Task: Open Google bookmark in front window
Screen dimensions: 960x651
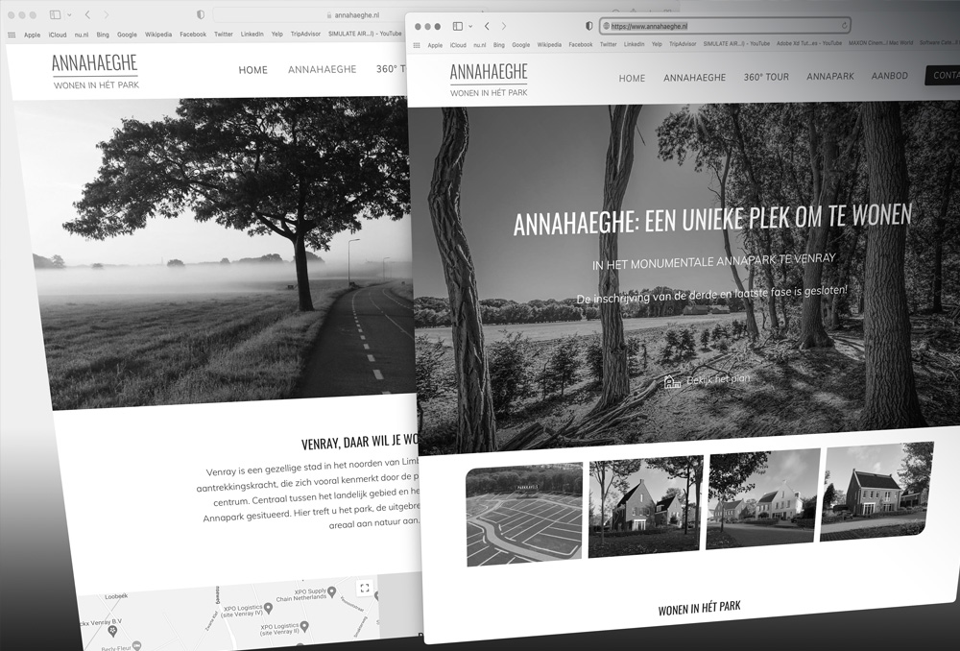Action: click(521, 45)
